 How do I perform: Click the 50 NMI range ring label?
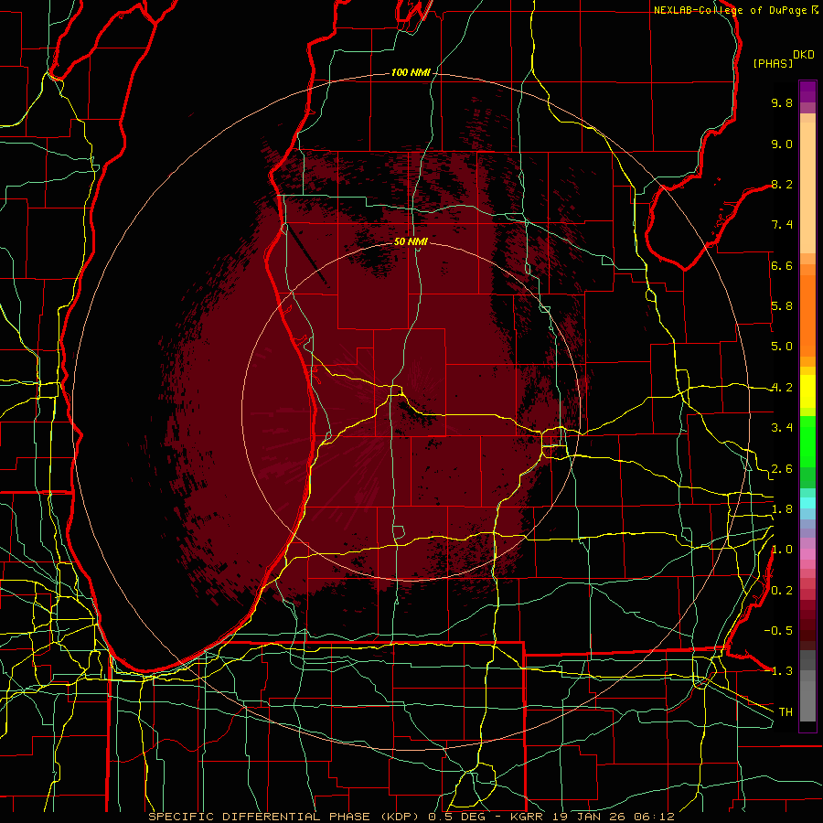coord(411,241)
